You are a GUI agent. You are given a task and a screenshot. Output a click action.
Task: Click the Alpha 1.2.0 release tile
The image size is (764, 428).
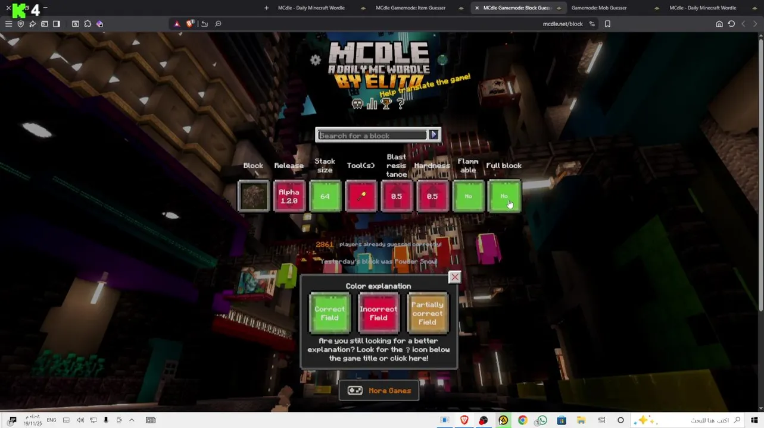click(x=289, y=196)
